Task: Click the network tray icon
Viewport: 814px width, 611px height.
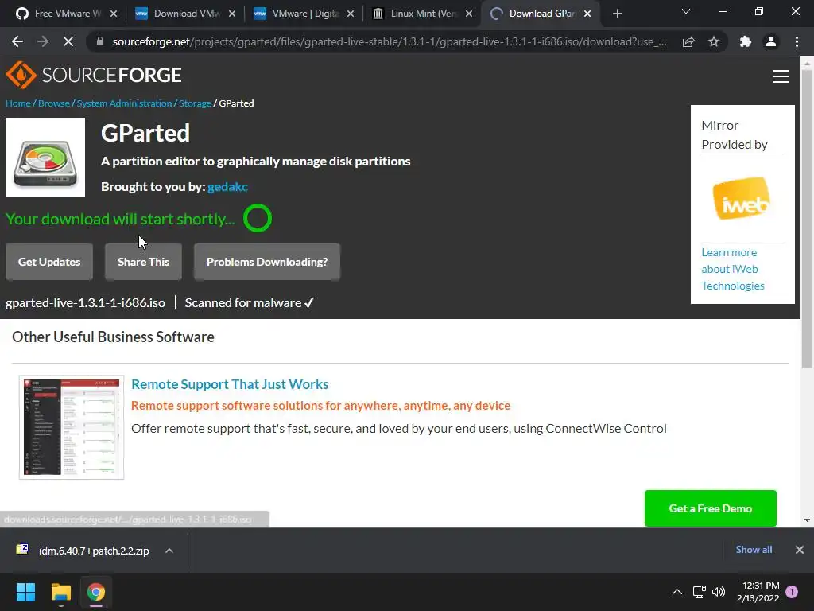Action: [x=699, y=592]
